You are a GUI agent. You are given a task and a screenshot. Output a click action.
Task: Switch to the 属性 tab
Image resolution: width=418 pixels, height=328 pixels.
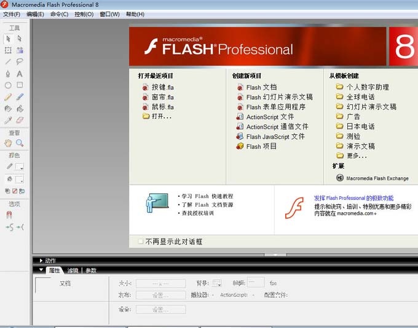[x=54, y=270]
